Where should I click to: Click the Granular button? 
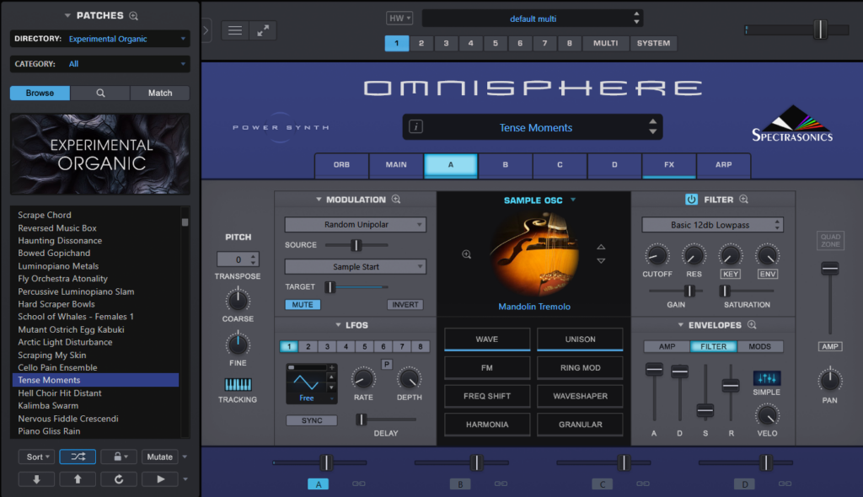click(x=580, y=425)
